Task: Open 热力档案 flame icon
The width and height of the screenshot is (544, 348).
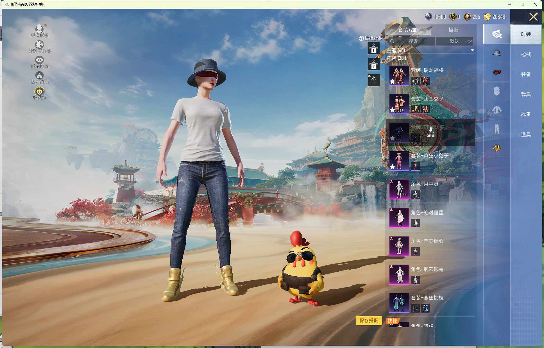Action: coord(39,76)
